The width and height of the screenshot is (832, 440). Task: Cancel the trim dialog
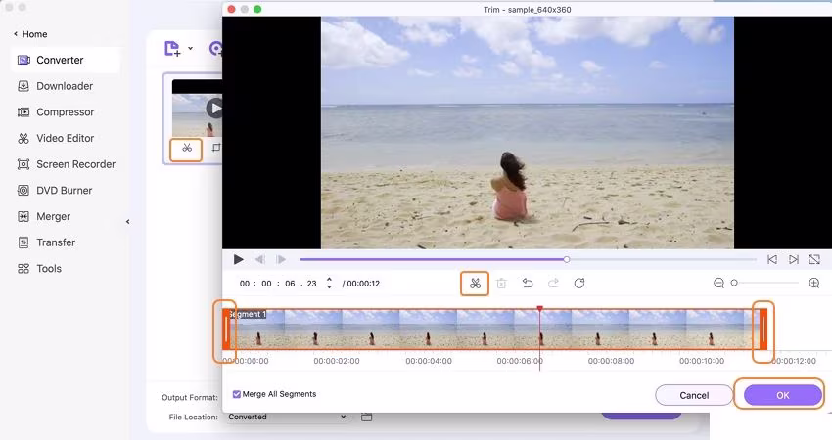click(x=694, y=395)
